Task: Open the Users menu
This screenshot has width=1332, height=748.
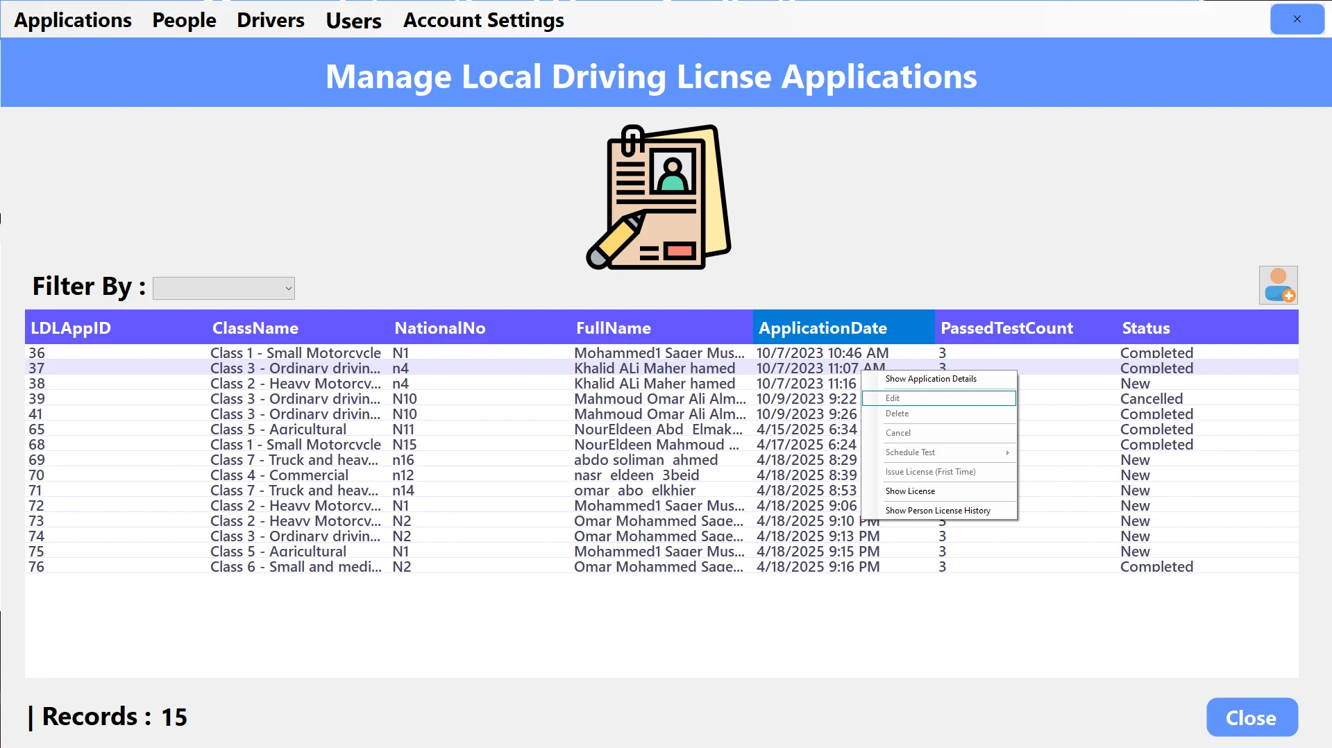Action: click(354, 20)
